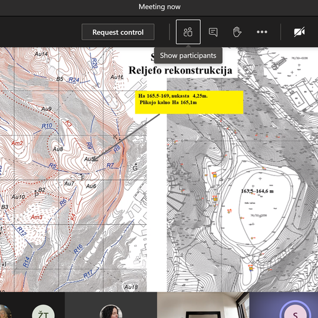Open the meeting chat conversation

tap(213, 32)
